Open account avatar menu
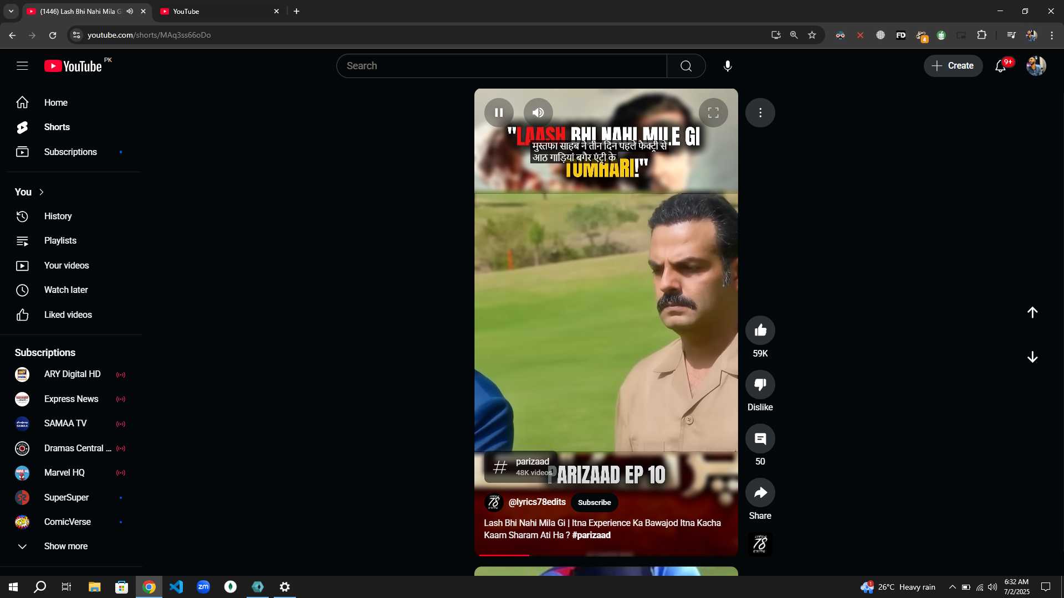Image resolution: width=1064 pixels, height=598 pixels. [1036, 66]
